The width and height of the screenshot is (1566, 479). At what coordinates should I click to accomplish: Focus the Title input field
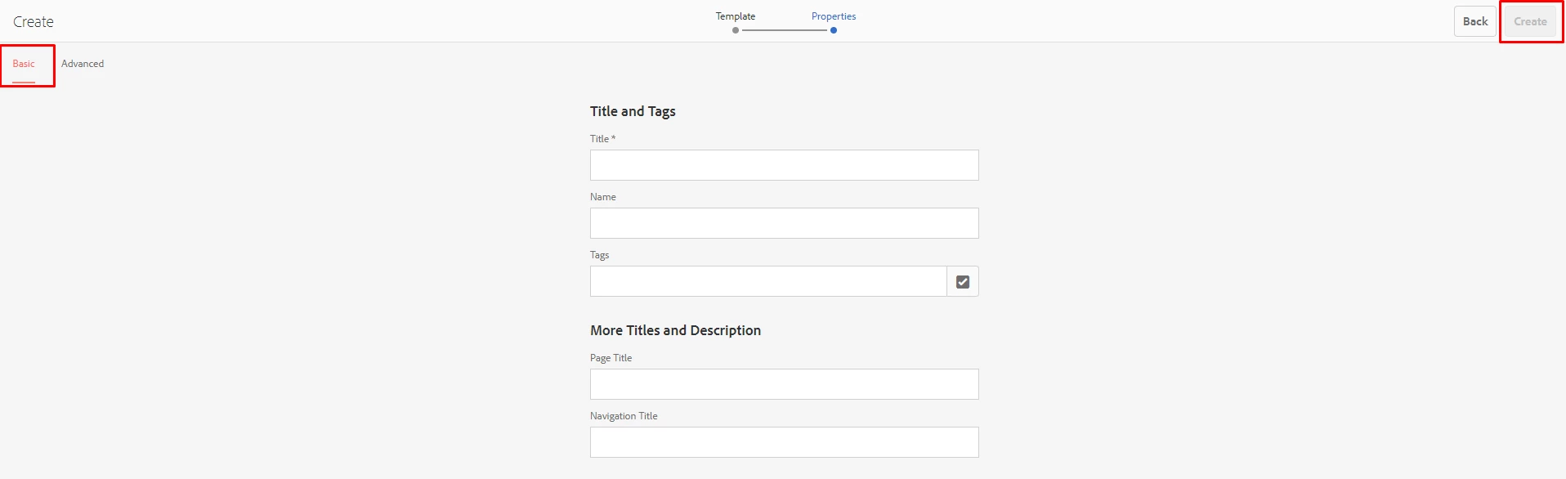[784, 165]
